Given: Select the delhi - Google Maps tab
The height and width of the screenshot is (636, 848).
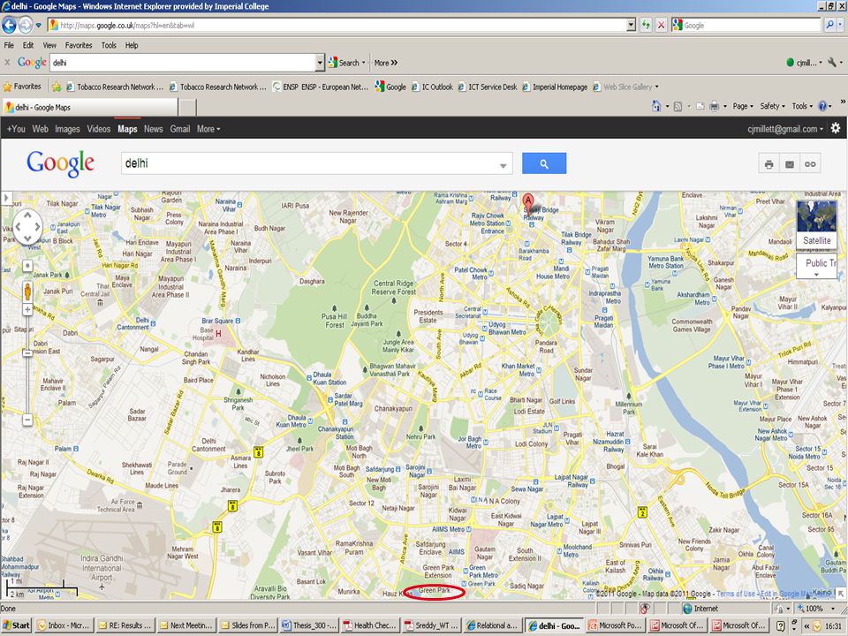Looking at the screenshot, I should pyautogui.click(x=90, y=107).
